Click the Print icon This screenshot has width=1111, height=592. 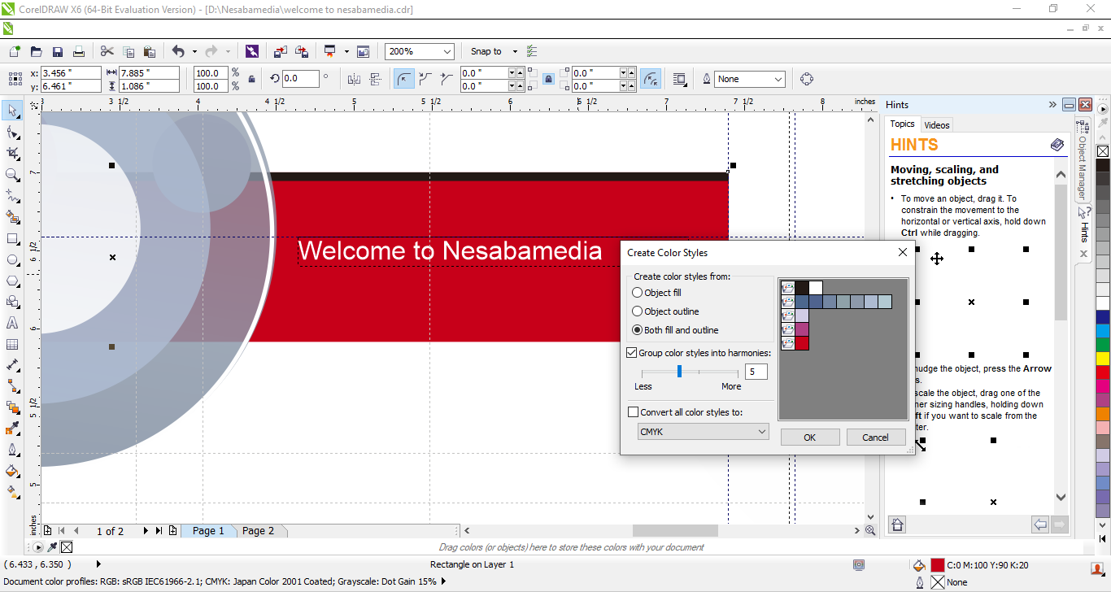click(x=79, y=51)
